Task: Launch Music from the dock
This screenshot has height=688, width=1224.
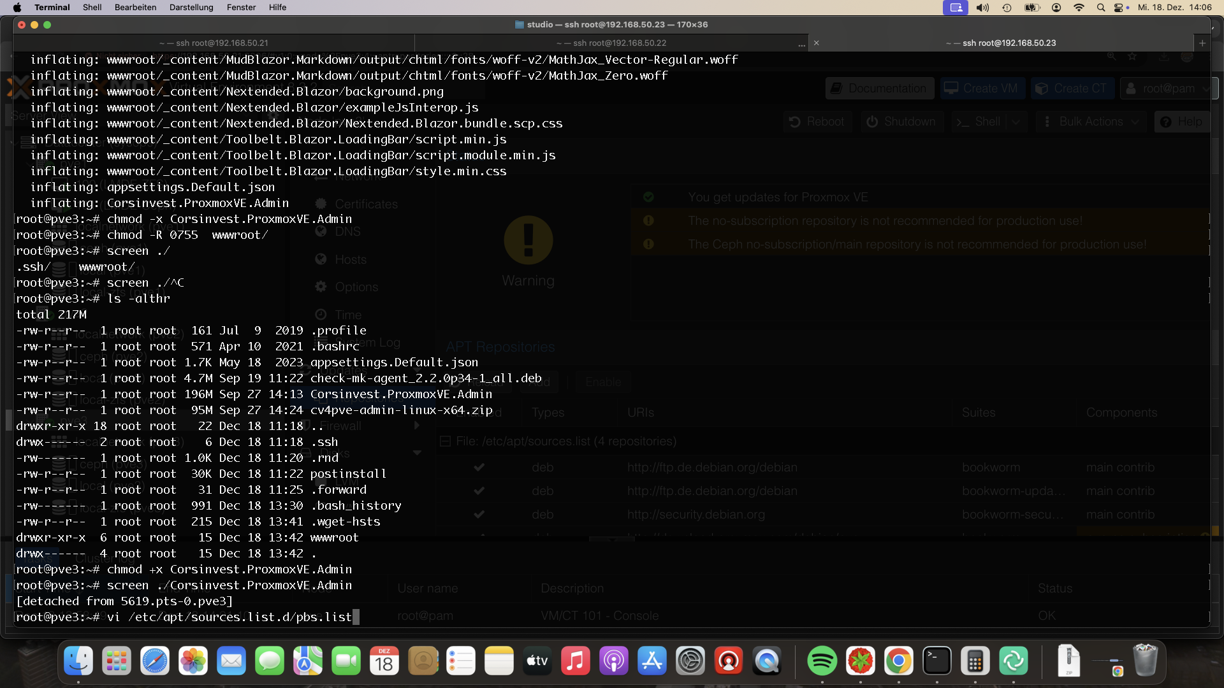Action: tap(576, 661)
